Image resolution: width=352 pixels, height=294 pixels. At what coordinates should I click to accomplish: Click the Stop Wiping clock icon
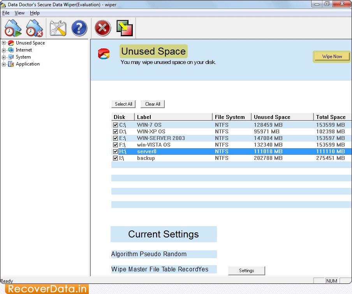click(34, 28)
